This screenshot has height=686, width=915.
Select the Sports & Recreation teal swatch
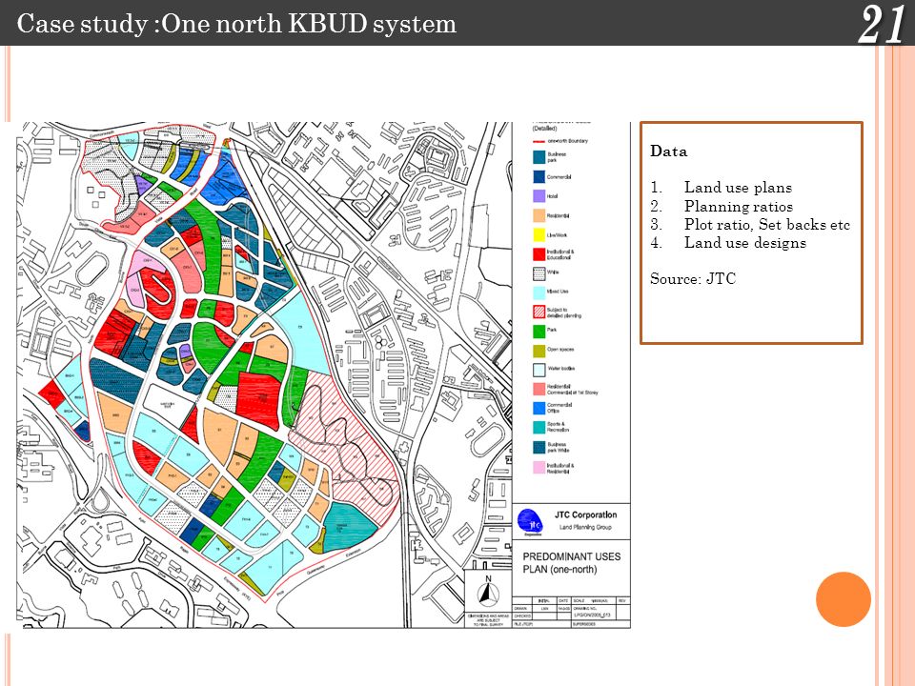(539, 427)
